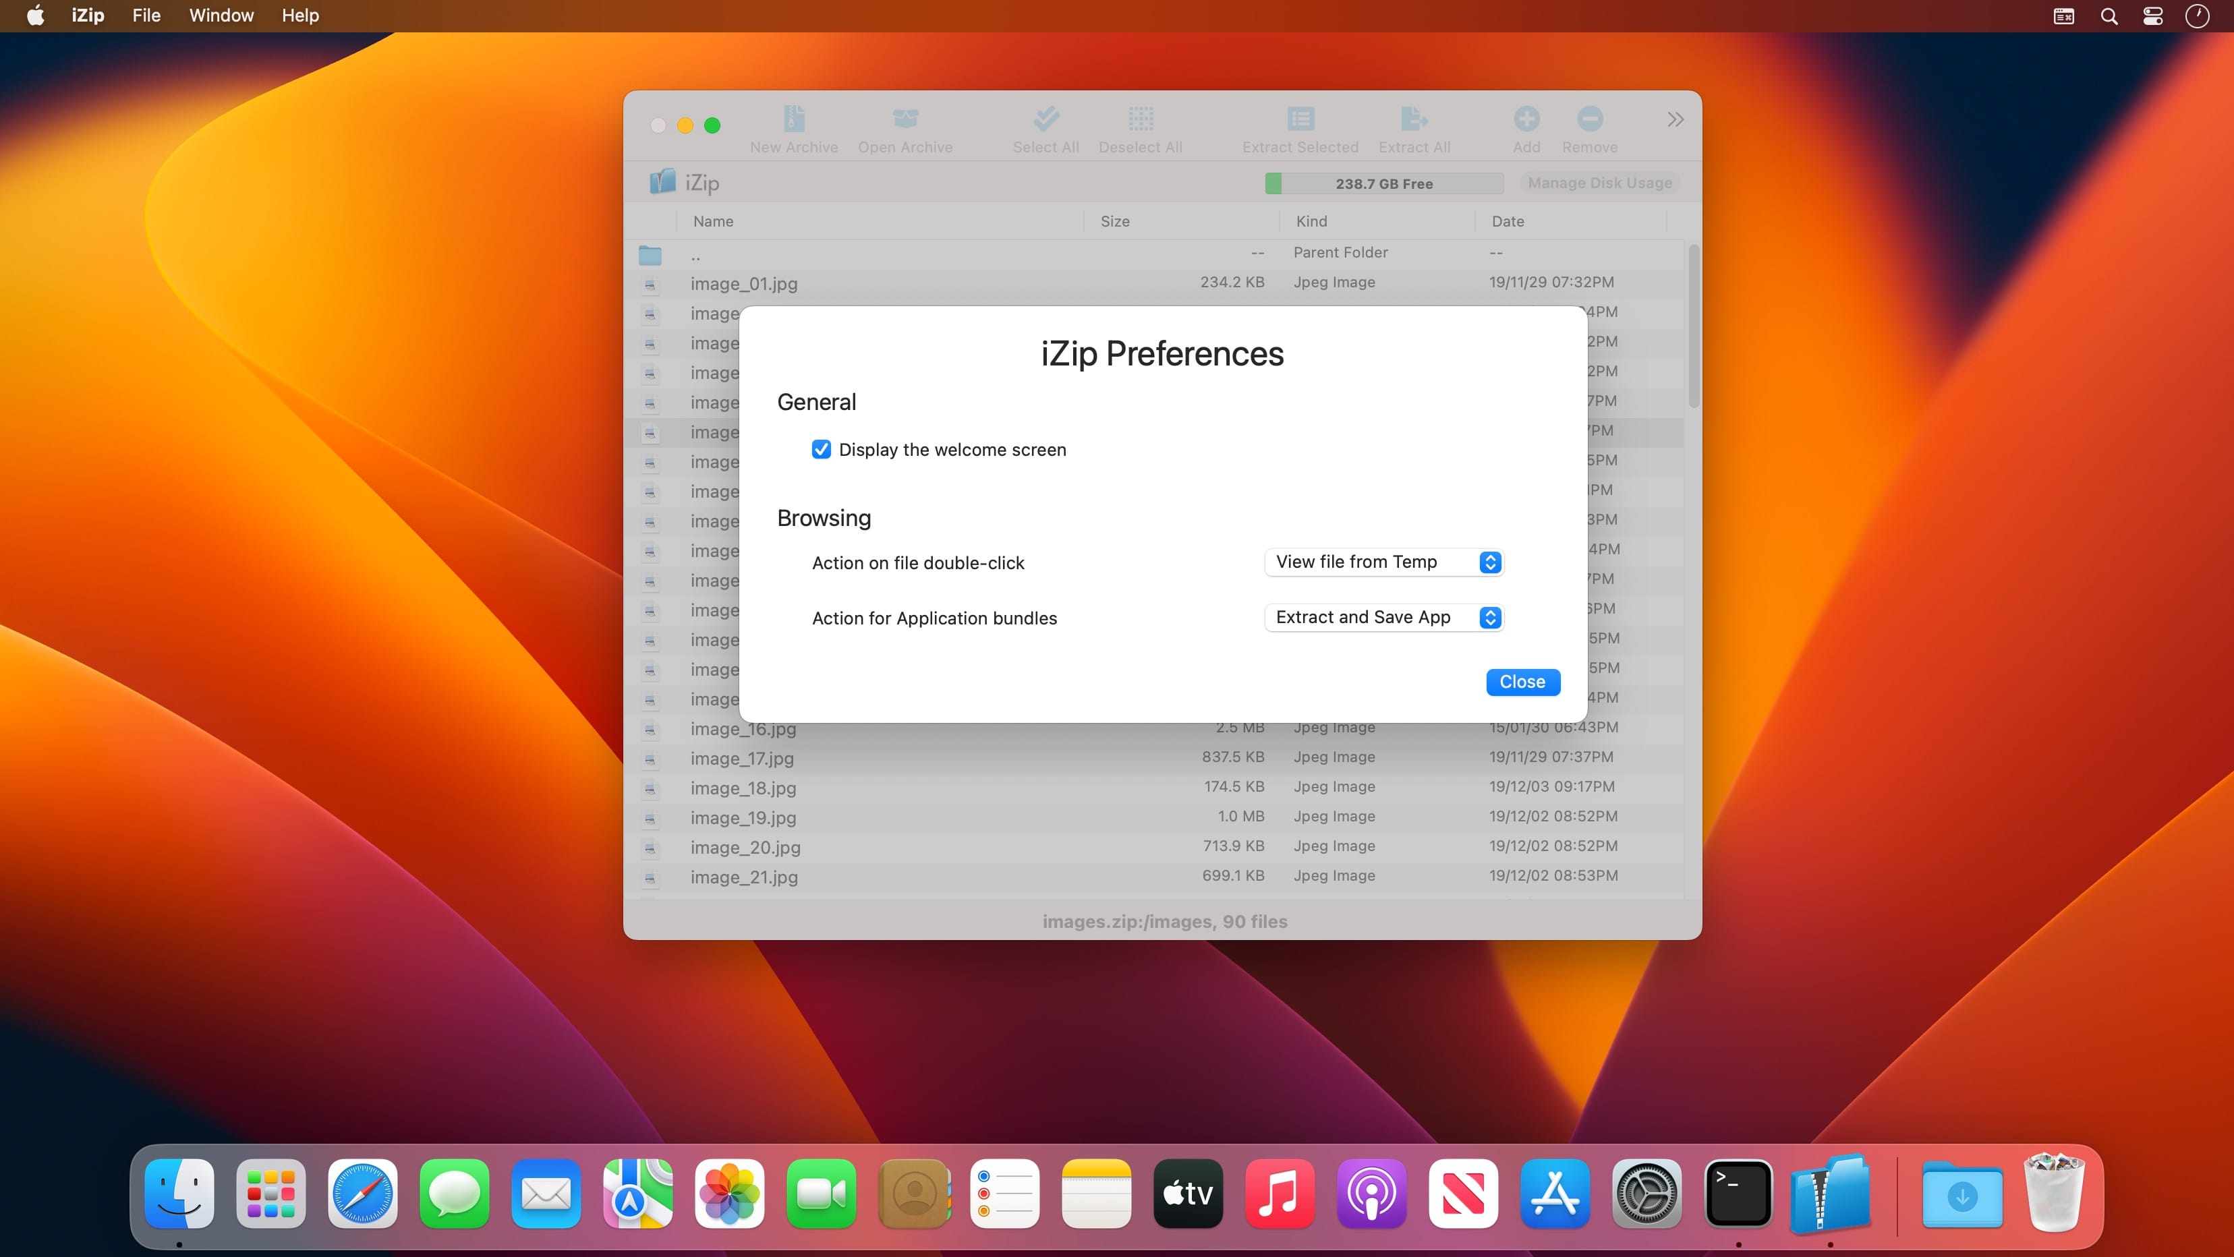2234x1257 pixels.
Task: Click the Manage Disk Usage button
Action: coord(1599,183)
